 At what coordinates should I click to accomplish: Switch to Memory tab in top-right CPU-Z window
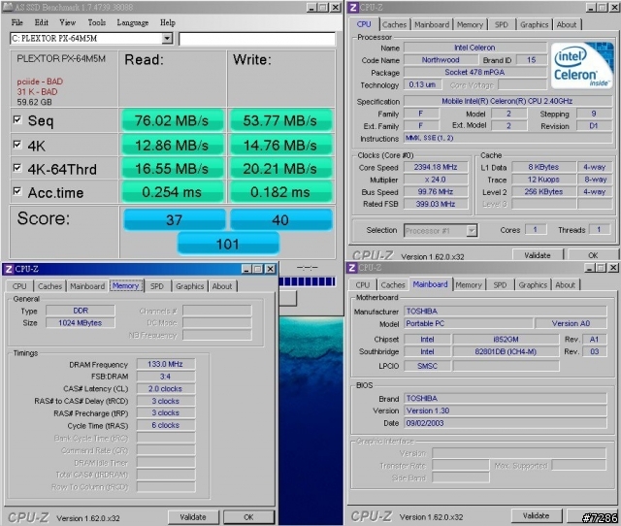pyautogui.click(x=470, y=24)
